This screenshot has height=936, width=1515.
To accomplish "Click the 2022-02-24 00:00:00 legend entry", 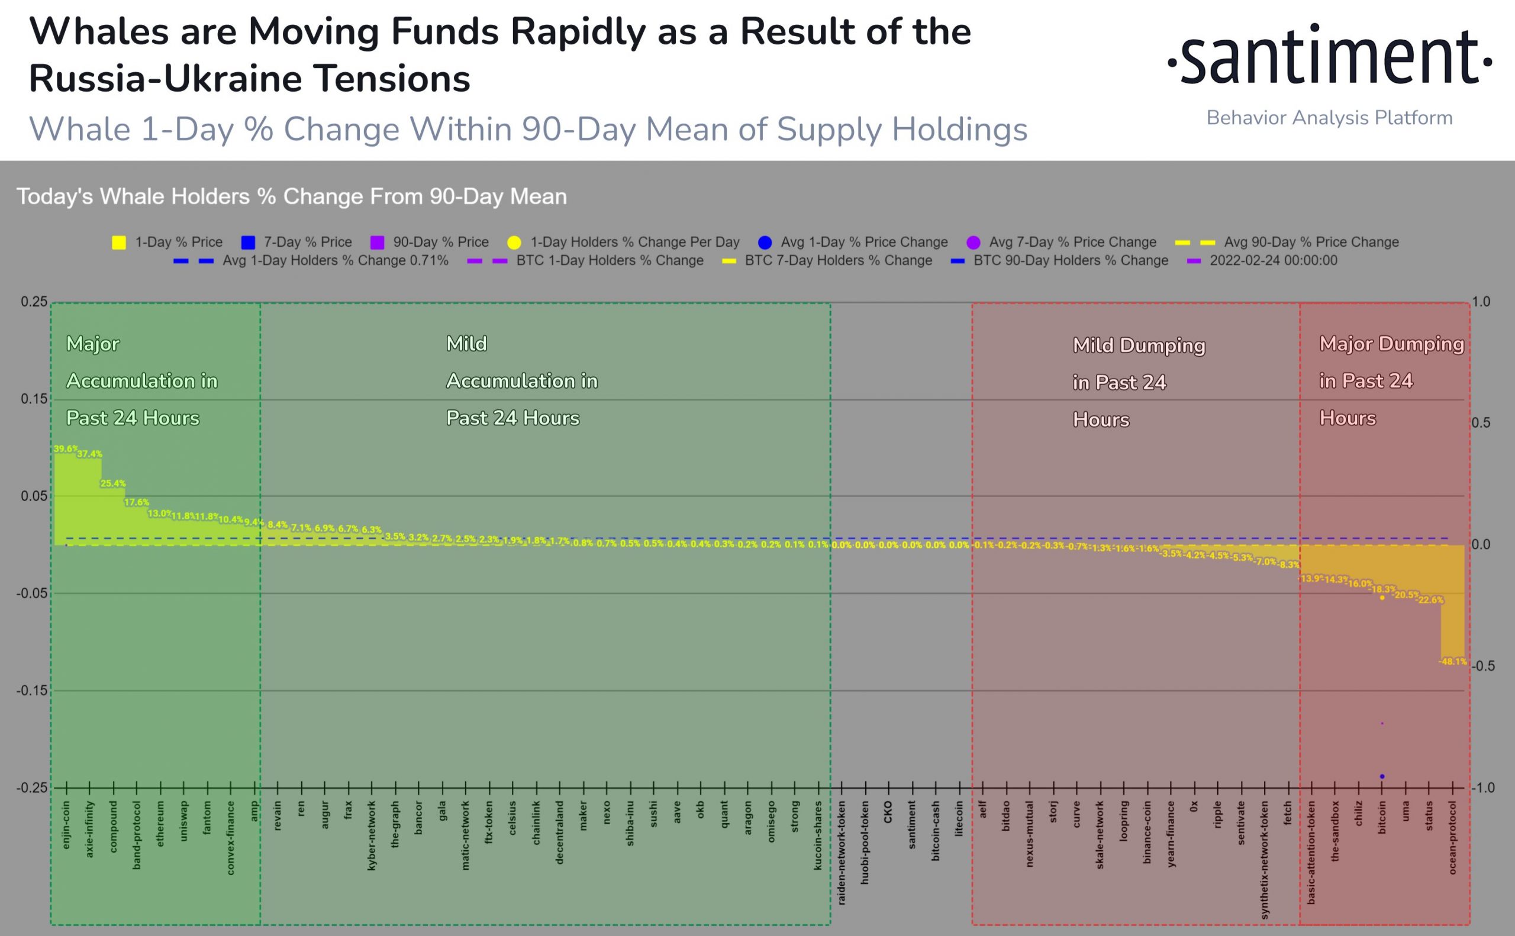I will coord(1262,260).
